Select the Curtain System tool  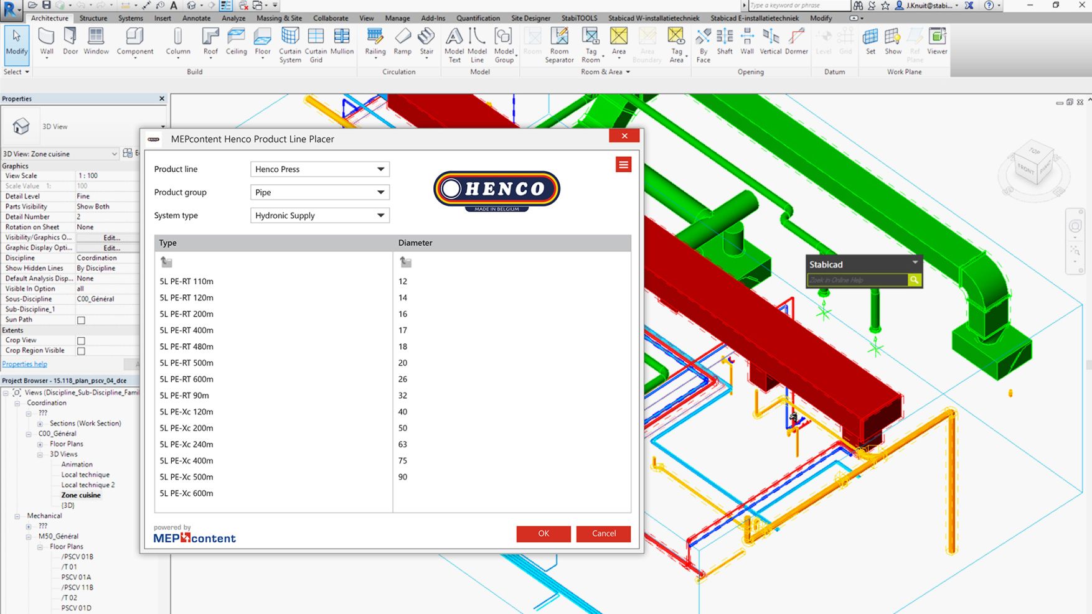(x=290, y=45)
